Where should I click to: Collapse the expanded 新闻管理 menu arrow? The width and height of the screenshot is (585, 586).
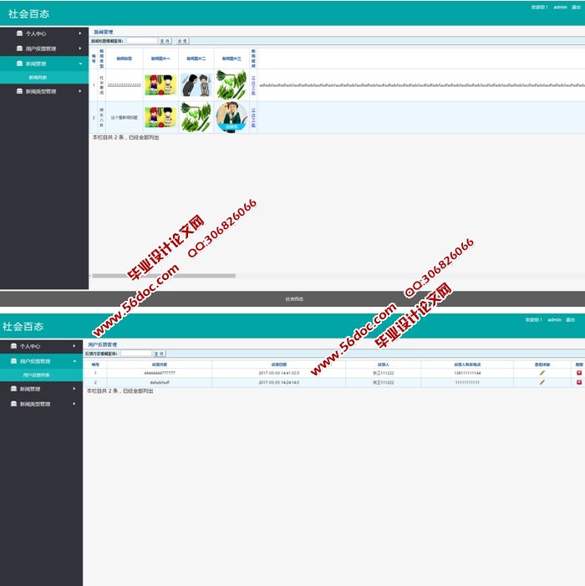coord(80,64)
